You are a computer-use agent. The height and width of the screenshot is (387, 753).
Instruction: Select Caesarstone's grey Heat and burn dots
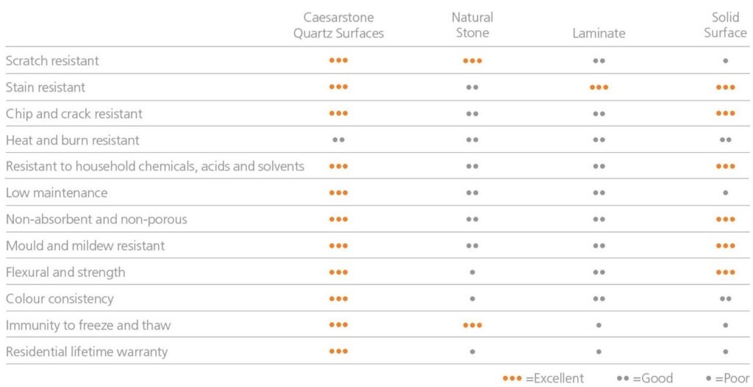(x=338, y=140)
